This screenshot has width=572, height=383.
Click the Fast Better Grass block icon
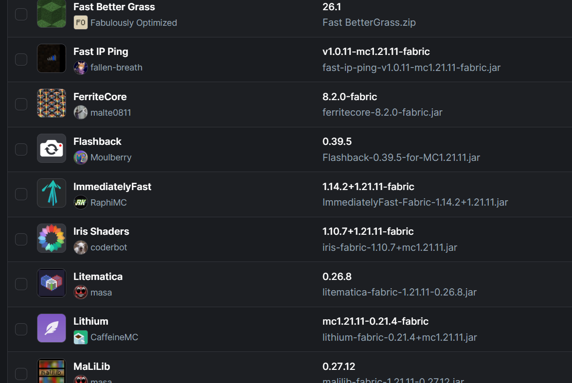click(52, 14)
